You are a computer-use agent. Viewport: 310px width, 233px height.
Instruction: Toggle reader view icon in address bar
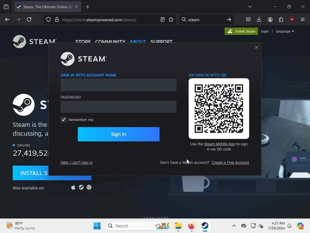tap(163, 19)
